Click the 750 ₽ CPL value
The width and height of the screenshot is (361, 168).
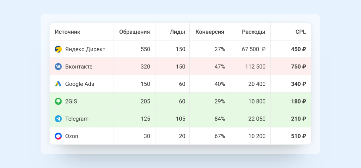[298, 67]
